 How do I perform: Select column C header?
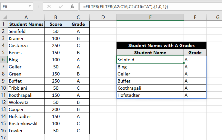(78, 17)
